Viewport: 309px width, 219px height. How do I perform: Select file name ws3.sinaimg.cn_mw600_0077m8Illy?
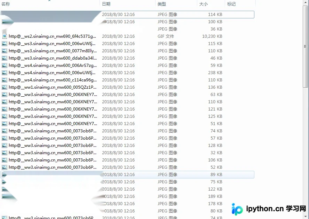[x=53, y=51]
